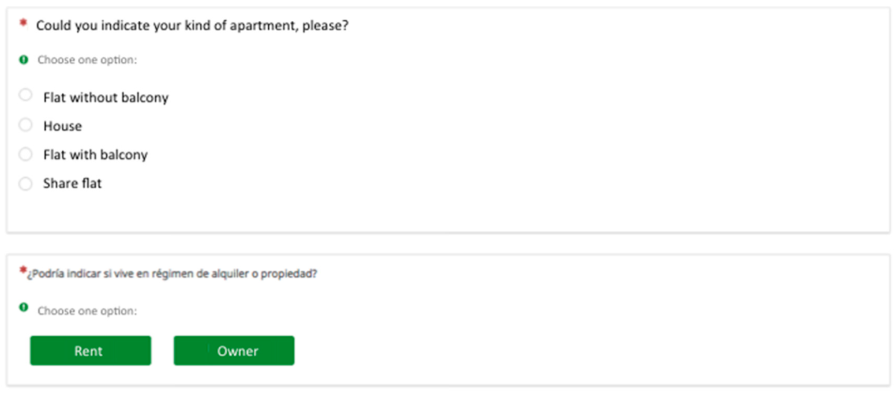Click the 'Flat without balcony' label text

click(x=106, y=98)
